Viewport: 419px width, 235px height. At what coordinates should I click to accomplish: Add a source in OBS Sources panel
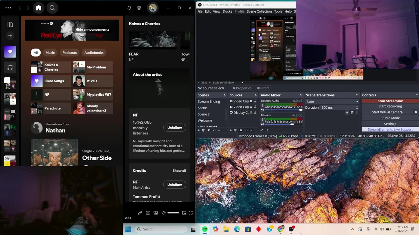pos(230,130)
